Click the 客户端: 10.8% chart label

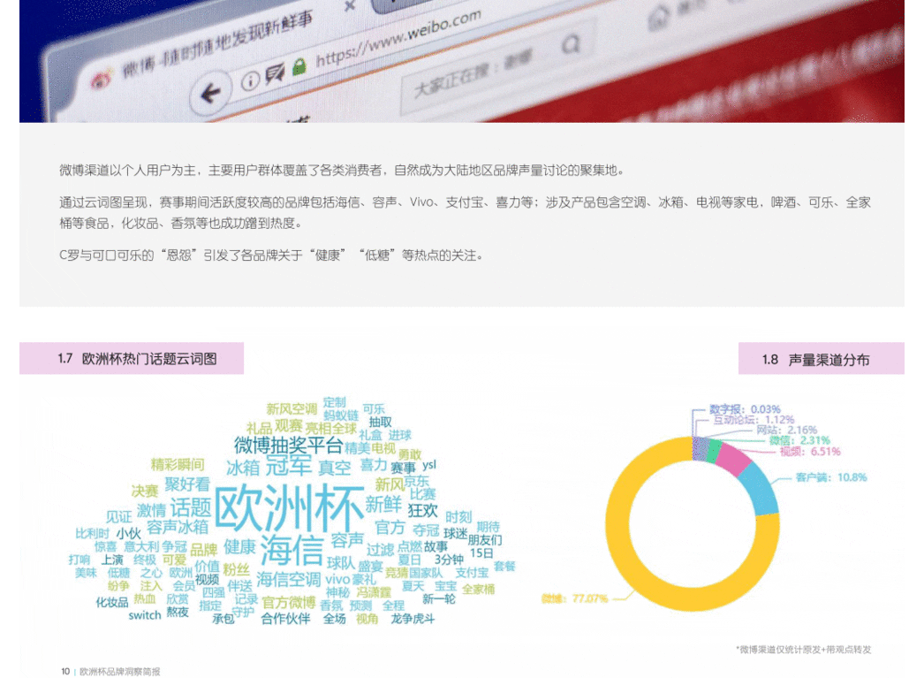[831, 477]
